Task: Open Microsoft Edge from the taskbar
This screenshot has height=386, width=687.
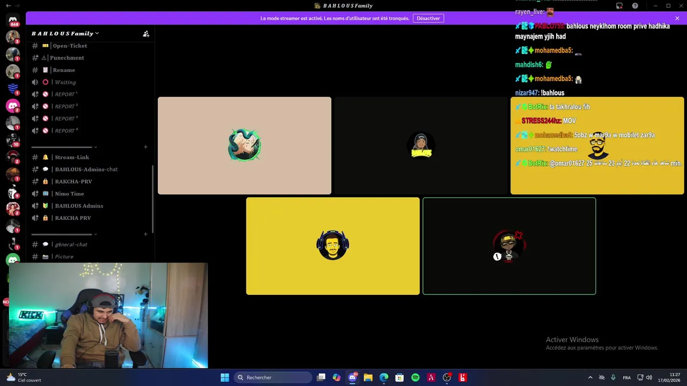Action: coord(384,377)
